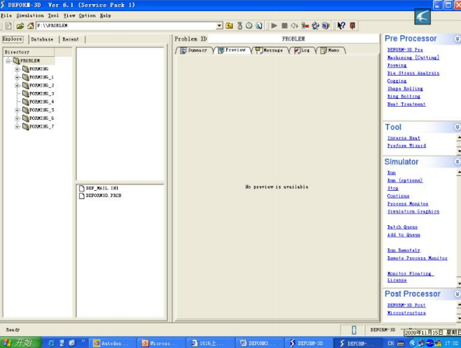Expand the FORMING_1 folder node
This screenshot has width=461, height=348.
(18, 77)
